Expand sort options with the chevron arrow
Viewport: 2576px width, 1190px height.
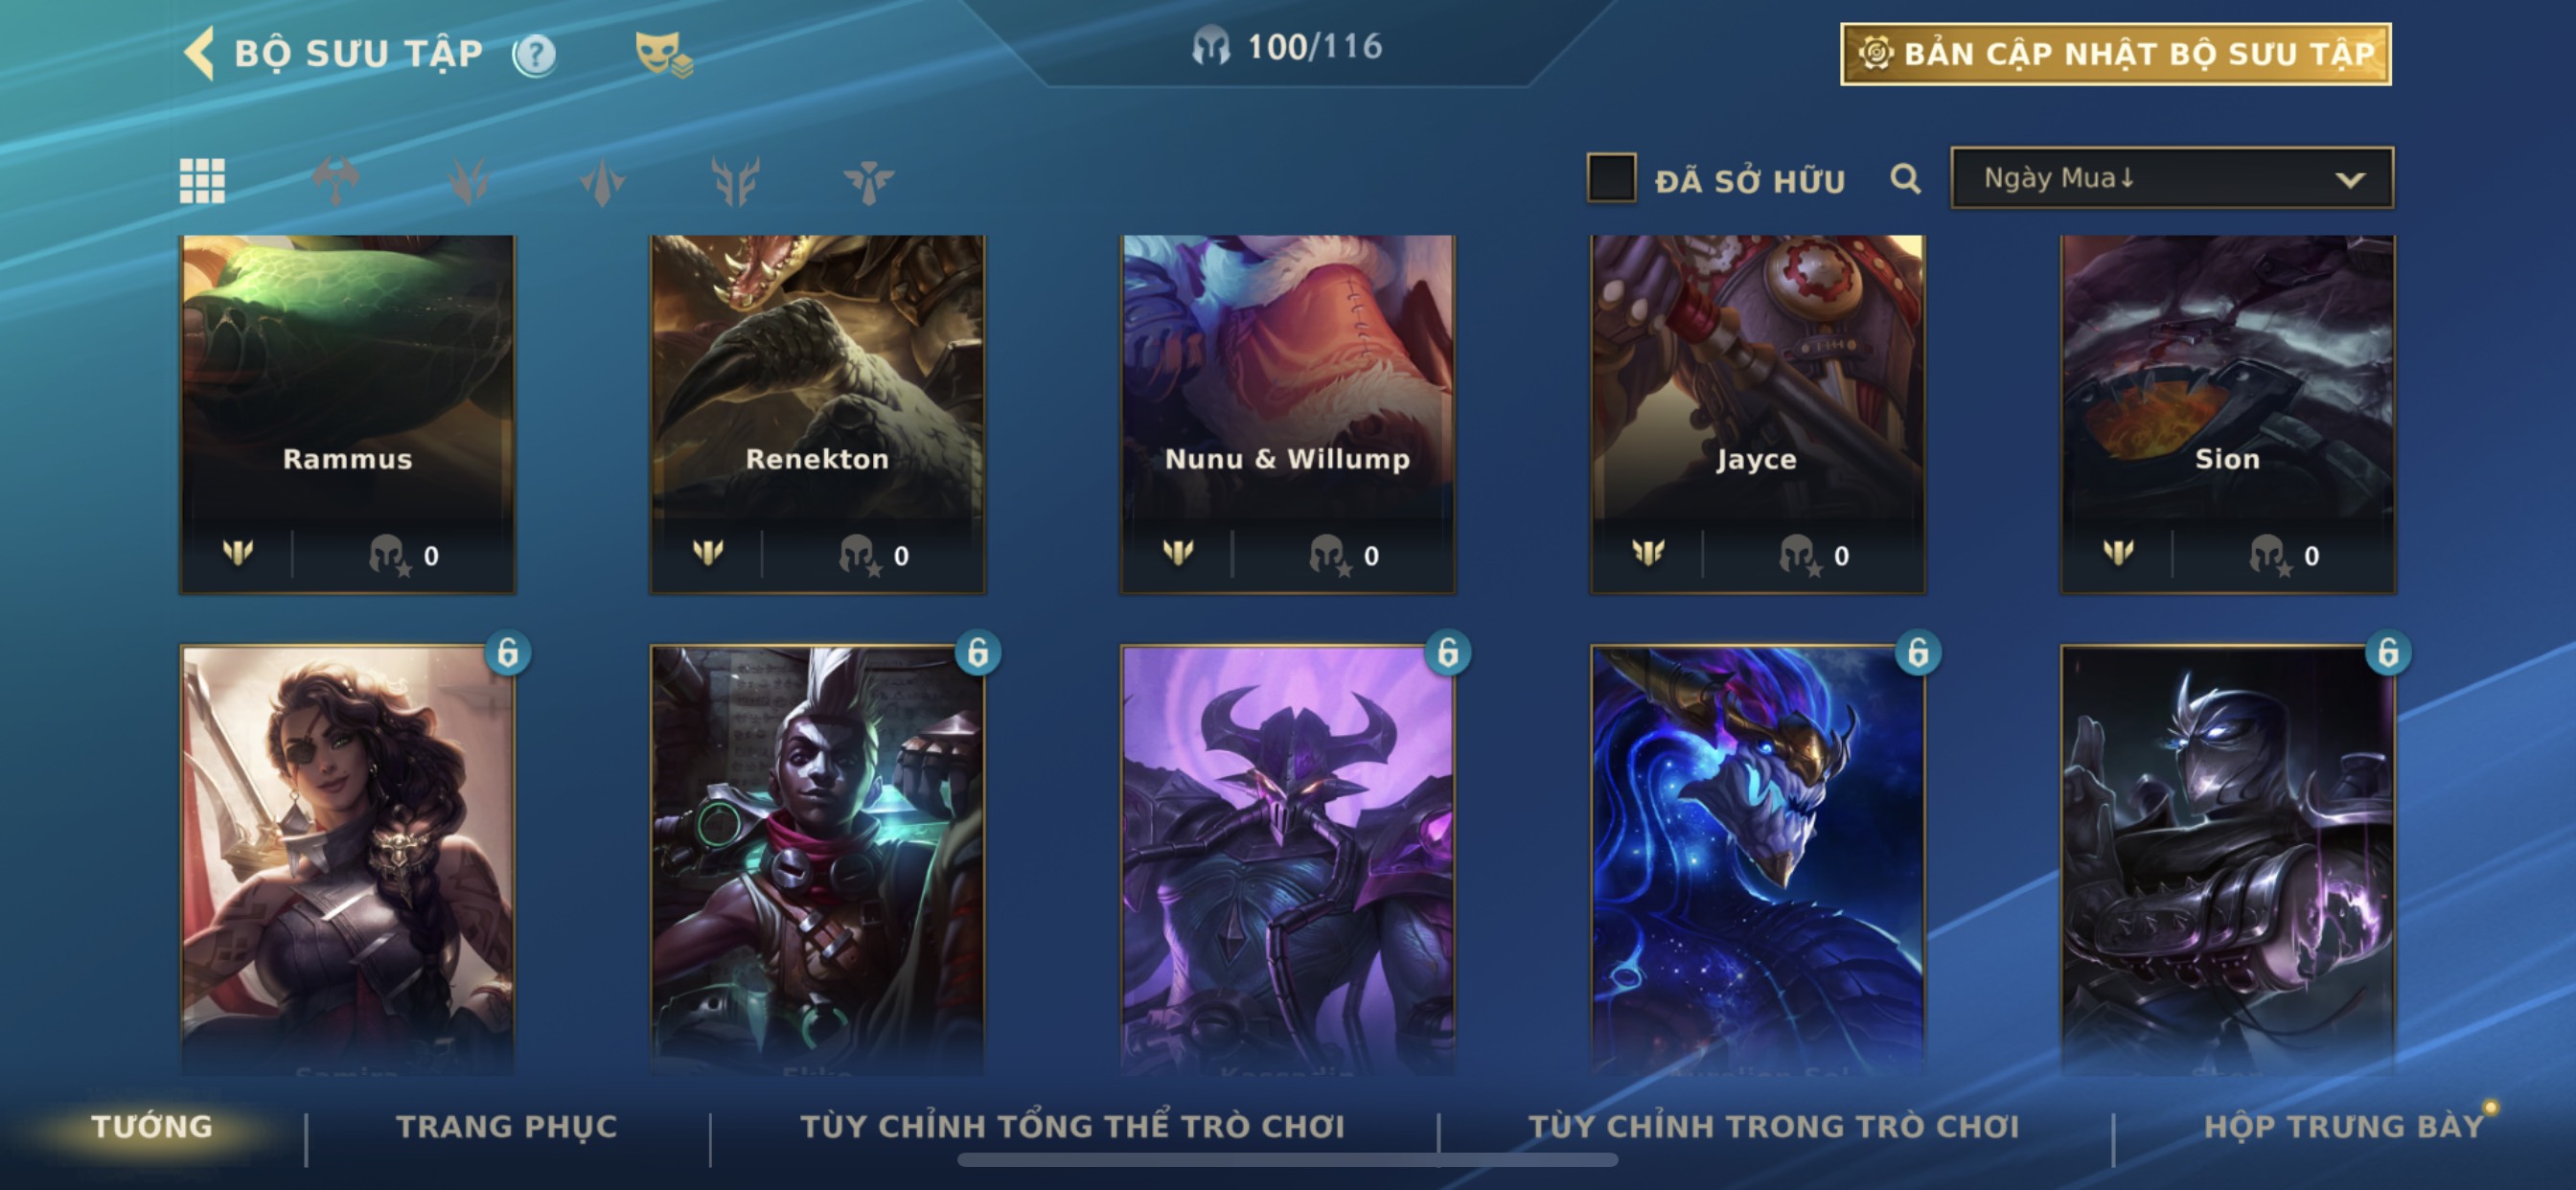pos(2350,180)
